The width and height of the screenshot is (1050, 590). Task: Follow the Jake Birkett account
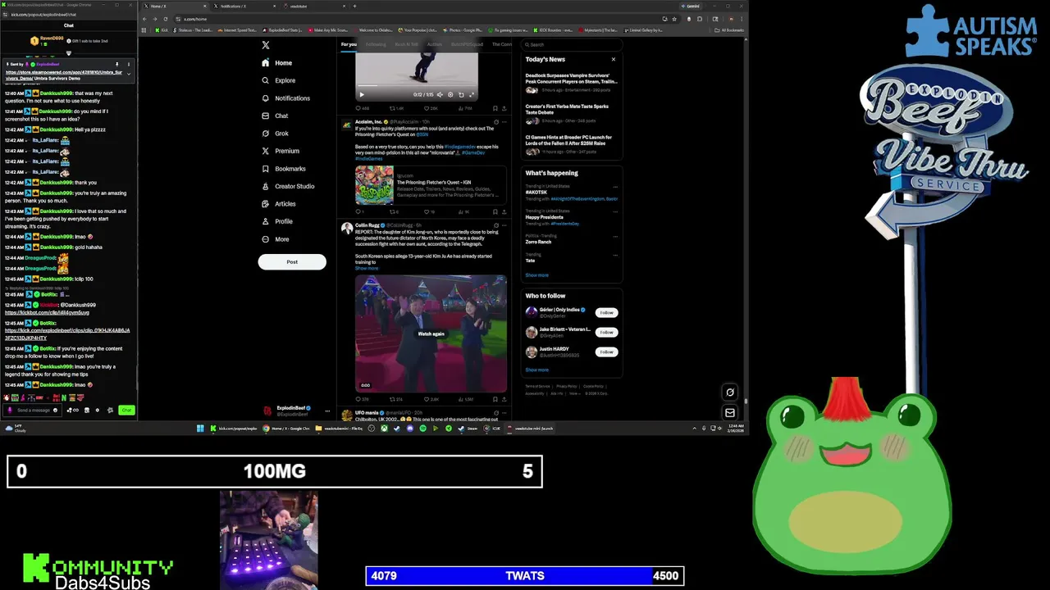(x=606, y=332)
